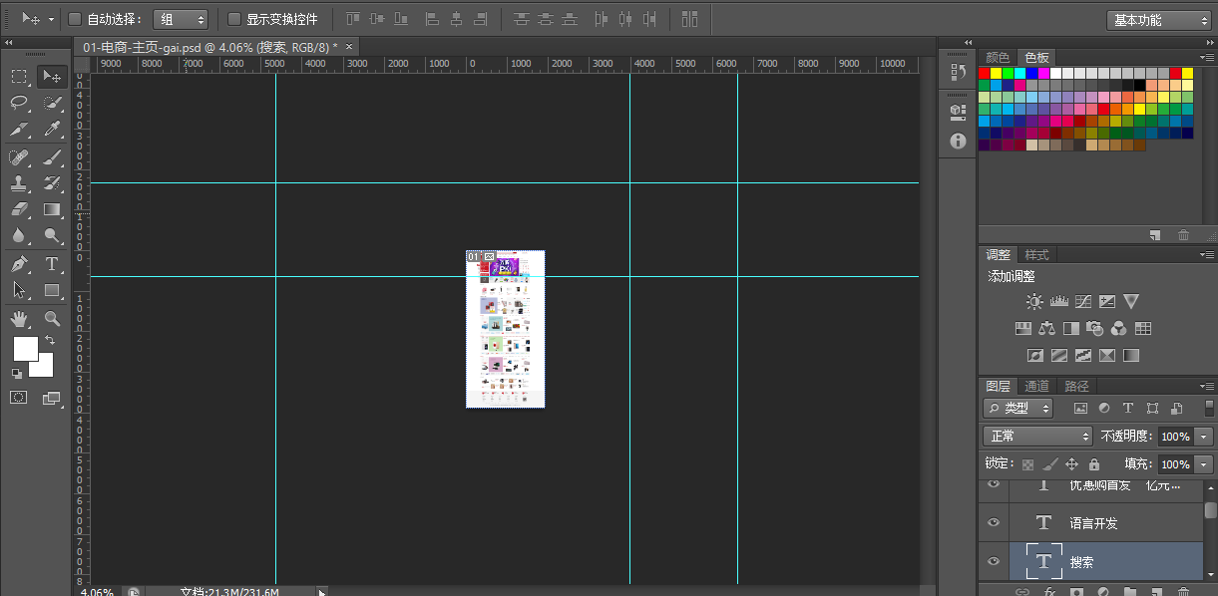The width and height of the screenshot is (1218, 596).
Task: Add a Color Balance adjustment
Action: point(1046,328)
